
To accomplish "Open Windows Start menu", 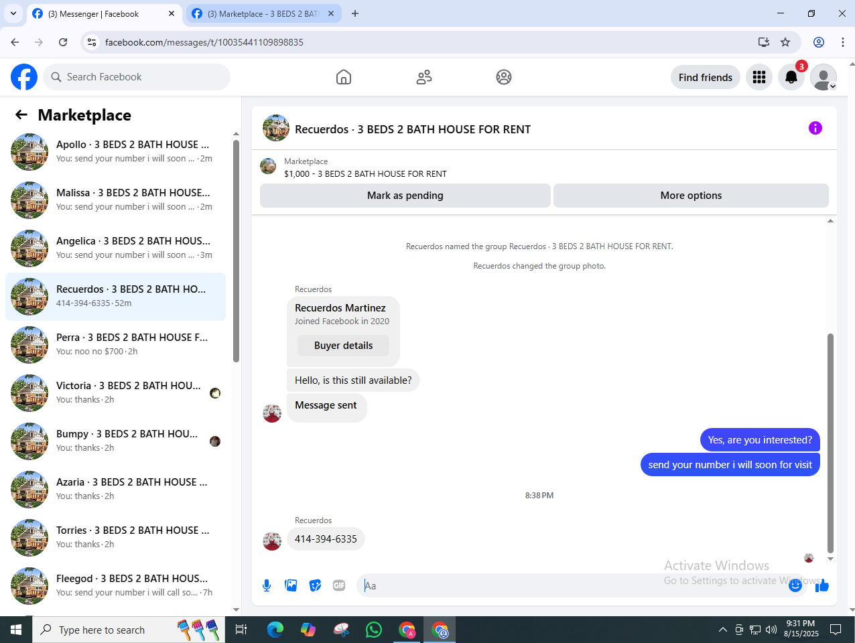I will pos(16,630).
